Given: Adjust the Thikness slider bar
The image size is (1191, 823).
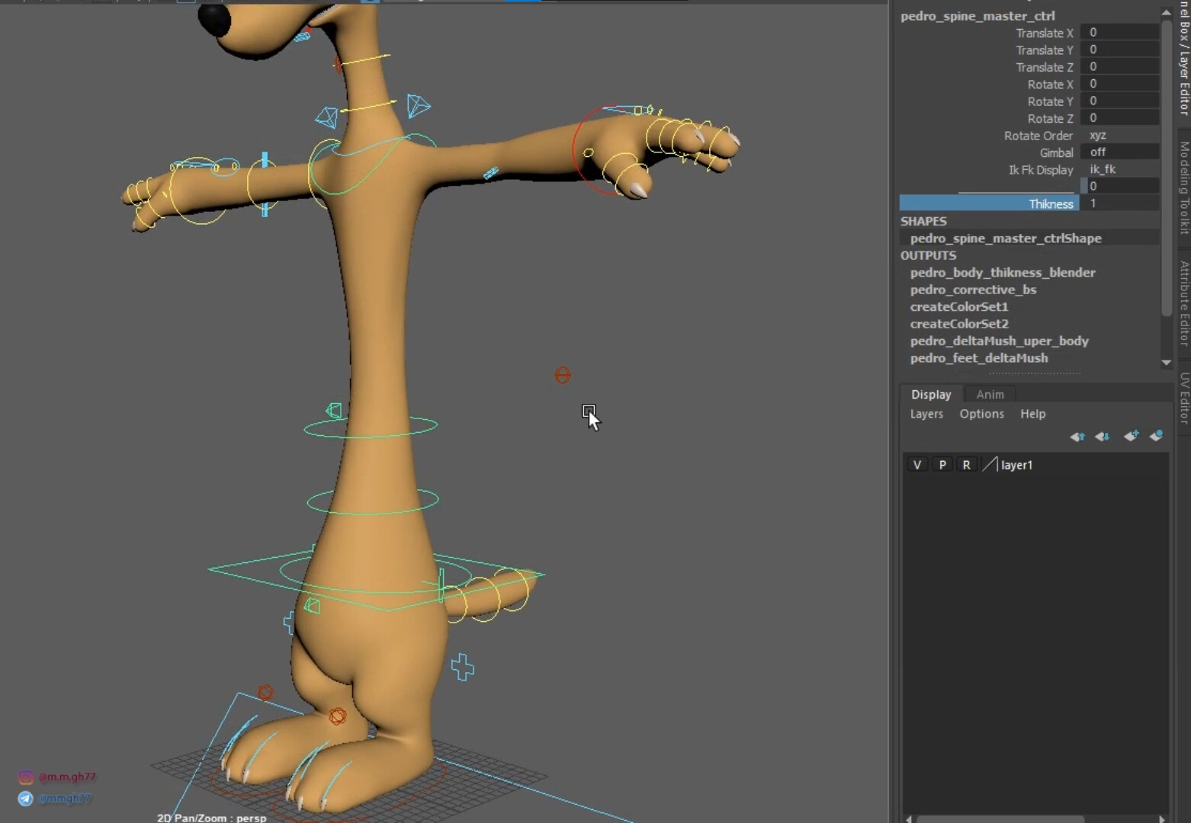Looking at the screenshot, I should coord(989,203).
